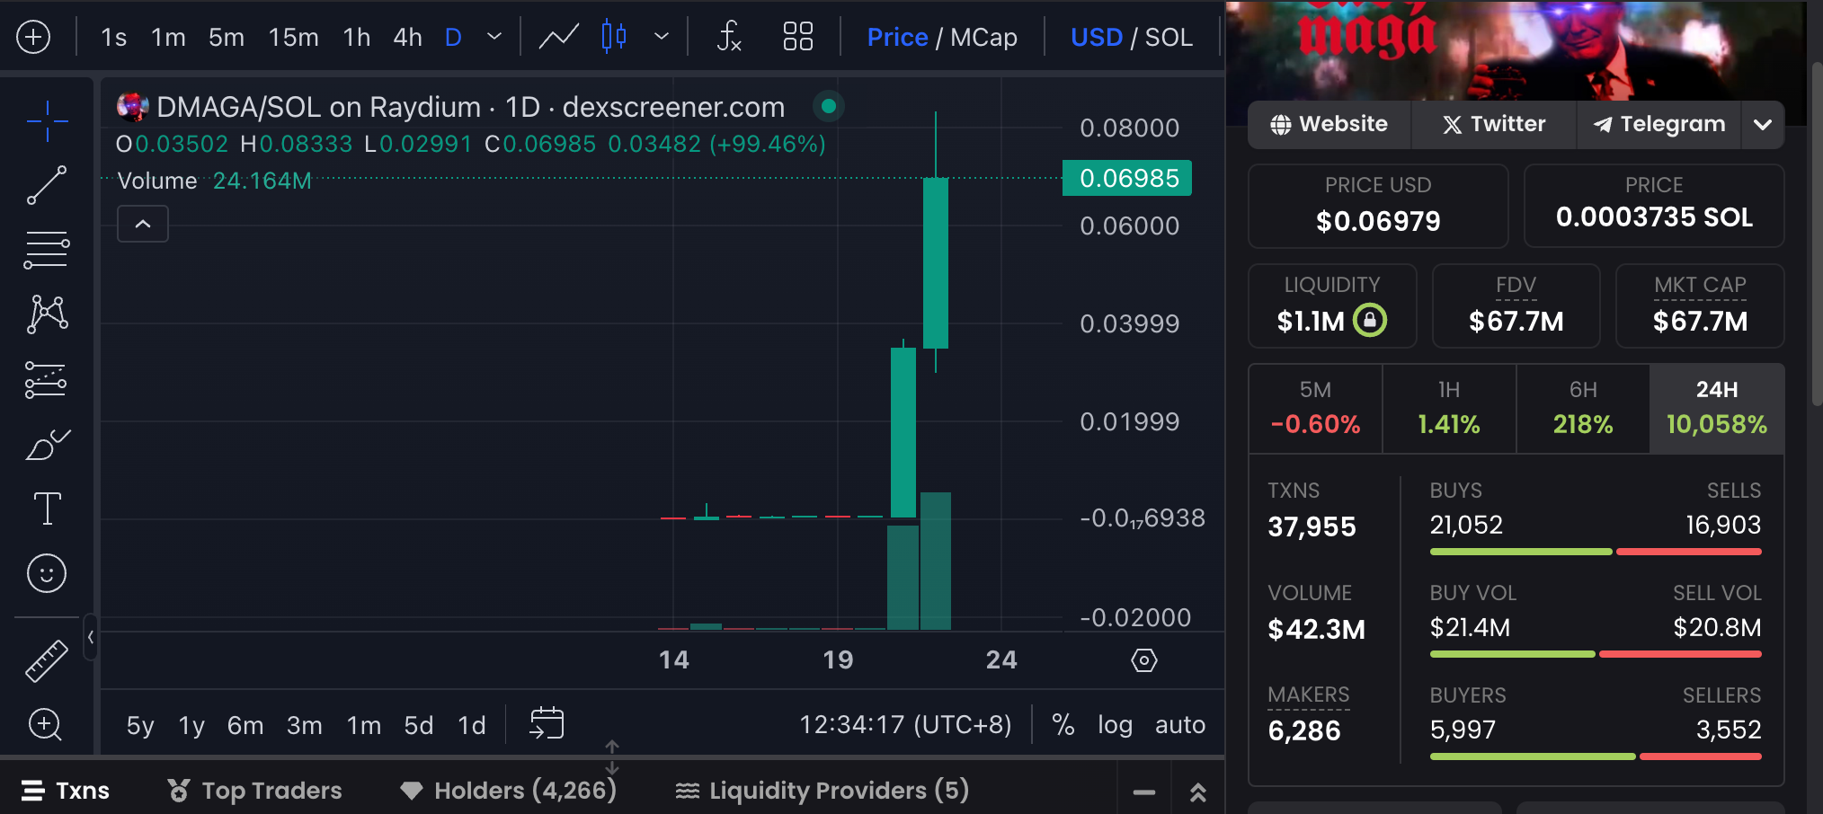This screenshot has height=814, width=1823.
Task: Open the Liquidity Providers (5) tab
Action: (x=822, y=791)
